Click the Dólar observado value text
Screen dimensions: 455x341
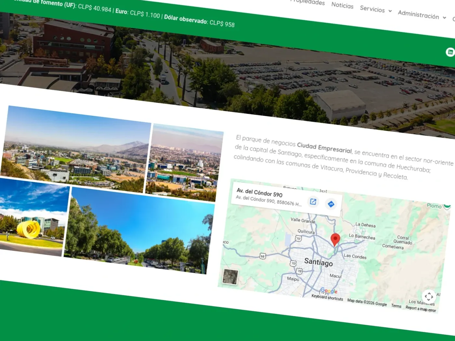tap(222, 23)
